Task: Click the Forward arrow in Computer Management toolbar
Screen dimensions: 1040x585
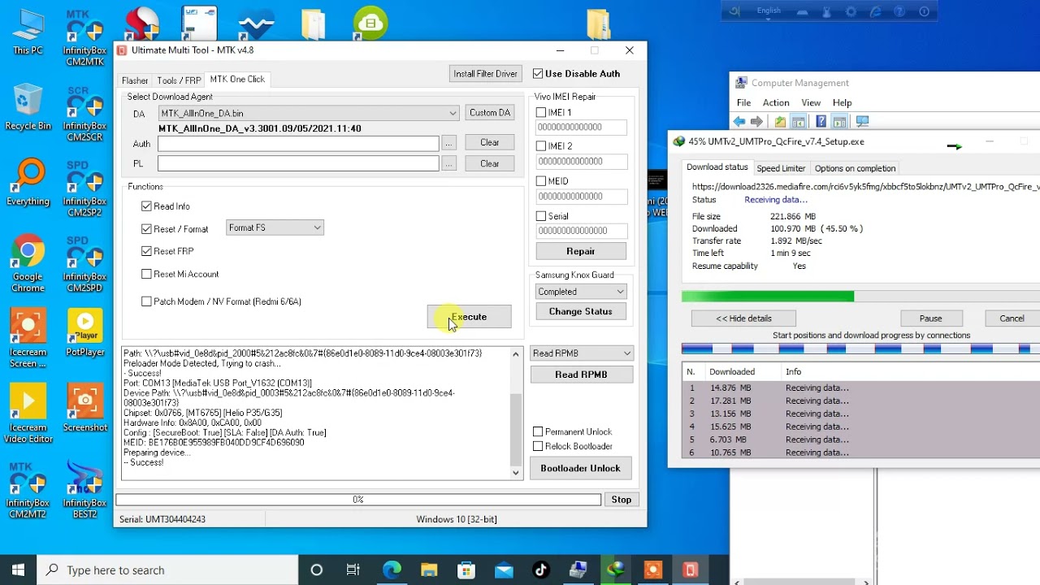Action: (756, 122)
